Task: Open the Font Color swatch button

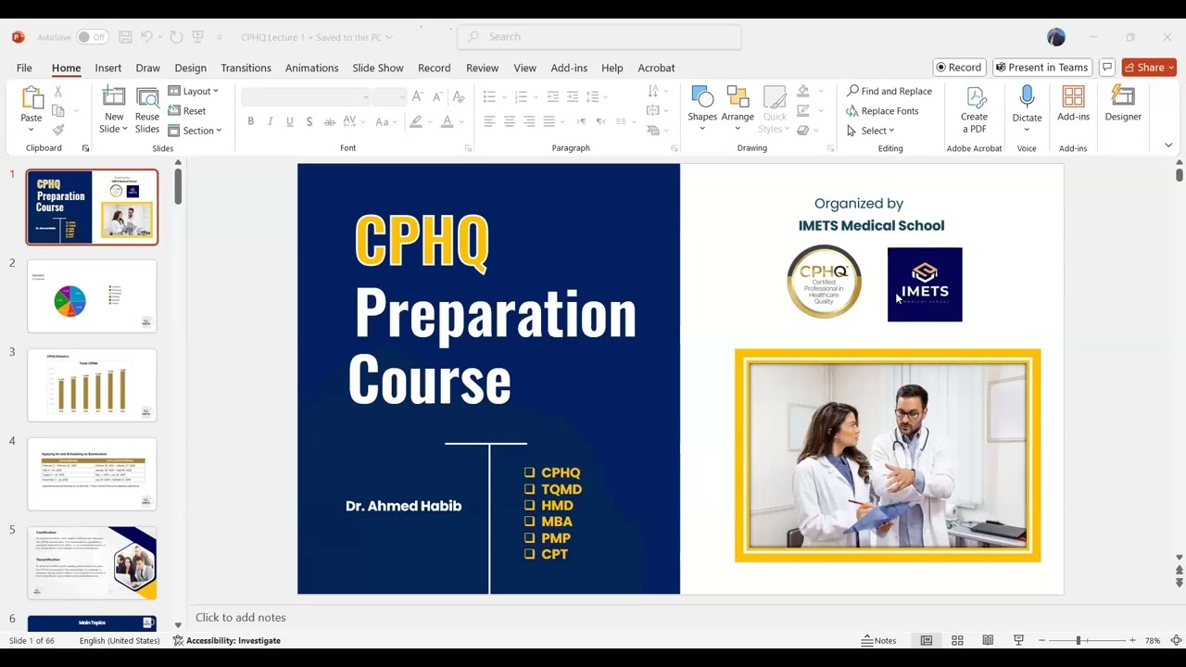Action: 447,121
